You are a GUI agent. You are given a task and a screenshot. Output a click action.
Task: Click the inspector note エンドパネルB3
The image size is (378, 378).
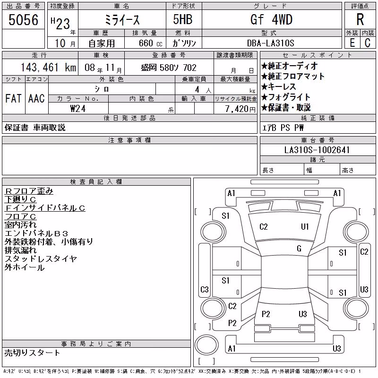click(x=36, y=233)
